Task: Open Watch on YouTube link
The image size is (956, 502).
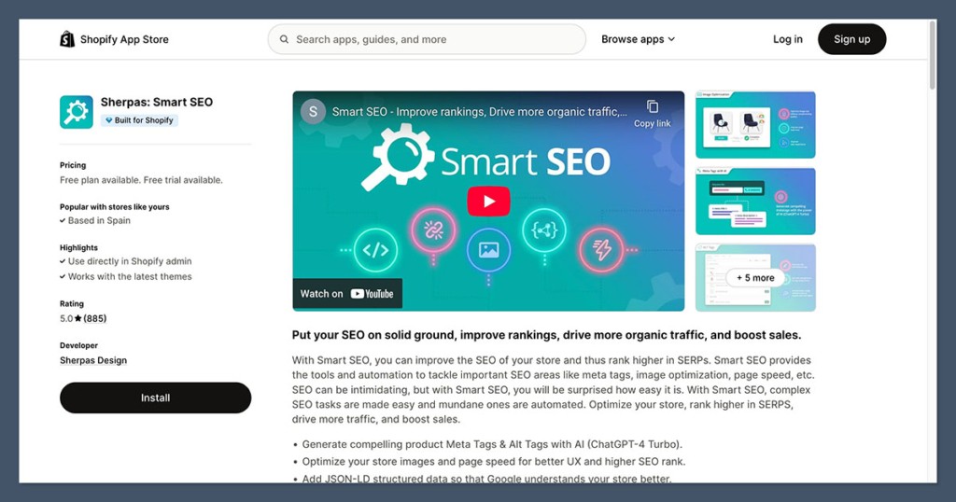Action: click(347, 294)
